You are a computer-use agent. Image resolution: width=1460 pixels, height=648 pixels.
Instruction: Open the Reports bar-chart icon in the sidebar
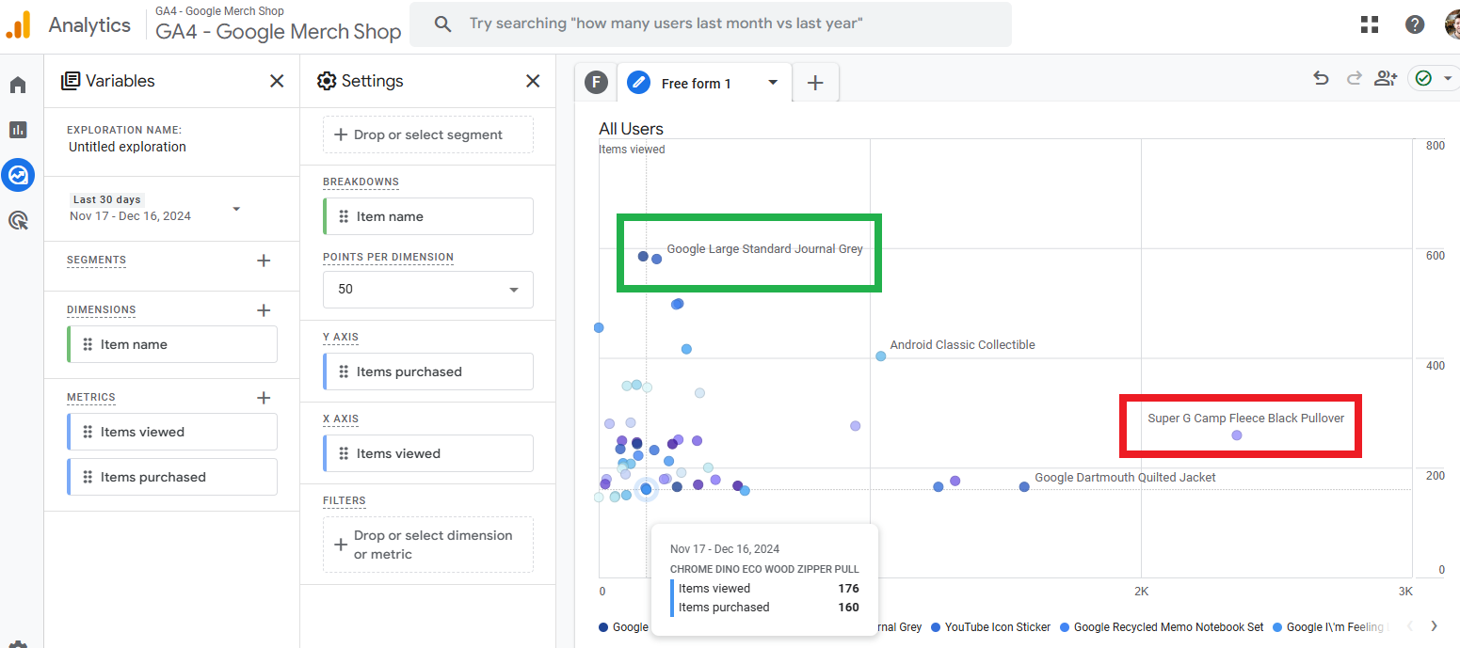(x=18, y=130)
